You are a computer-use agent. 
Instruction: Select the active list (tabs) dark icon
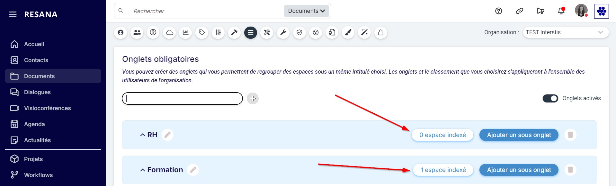[251, 32]
